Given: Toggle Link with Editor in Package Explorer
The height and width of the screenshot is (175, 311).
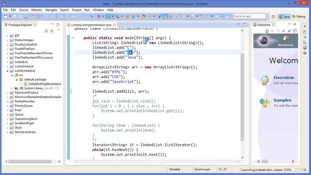Looking at the screenshot, I should [52, 31].
